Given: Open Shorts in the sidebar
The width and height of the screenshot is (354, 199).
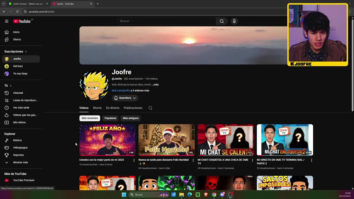Looking at the screenshot, I should (x=21, y=40).
